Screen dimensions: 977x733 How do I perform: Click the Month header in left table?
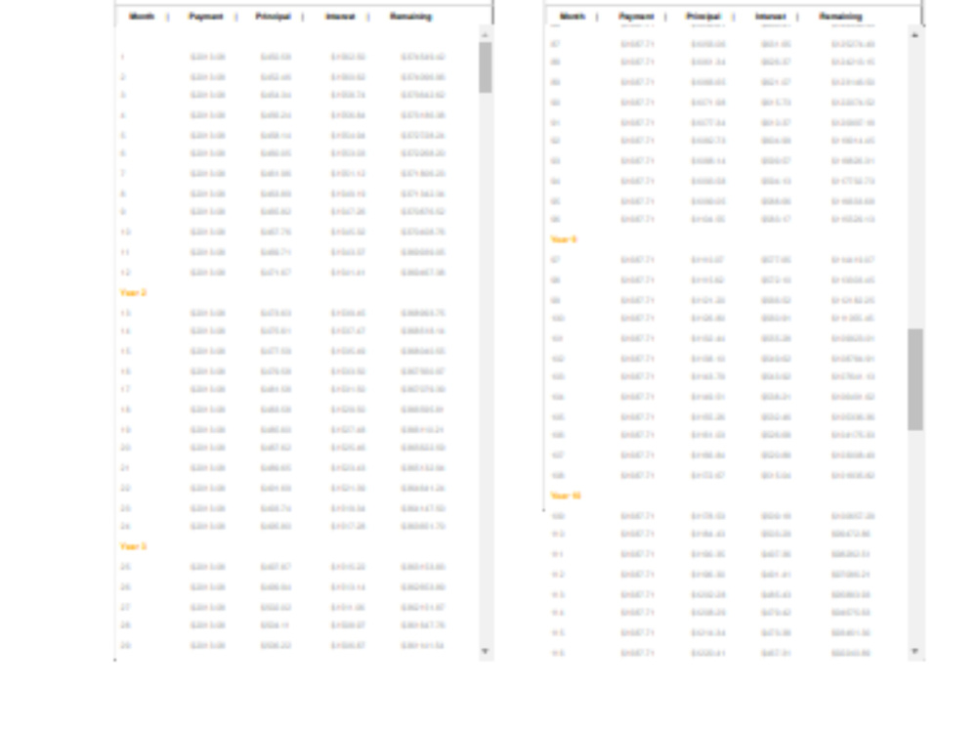tap(142, 17)
